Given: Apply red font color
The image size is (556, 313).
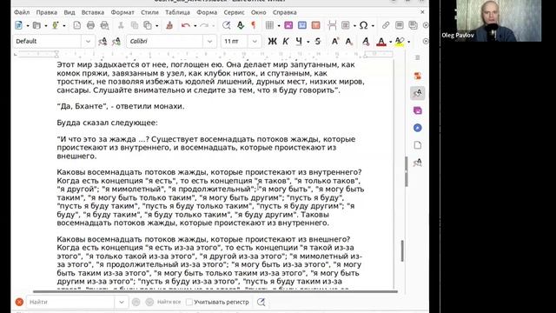Looking at the screenshot, I should point(381,42).
